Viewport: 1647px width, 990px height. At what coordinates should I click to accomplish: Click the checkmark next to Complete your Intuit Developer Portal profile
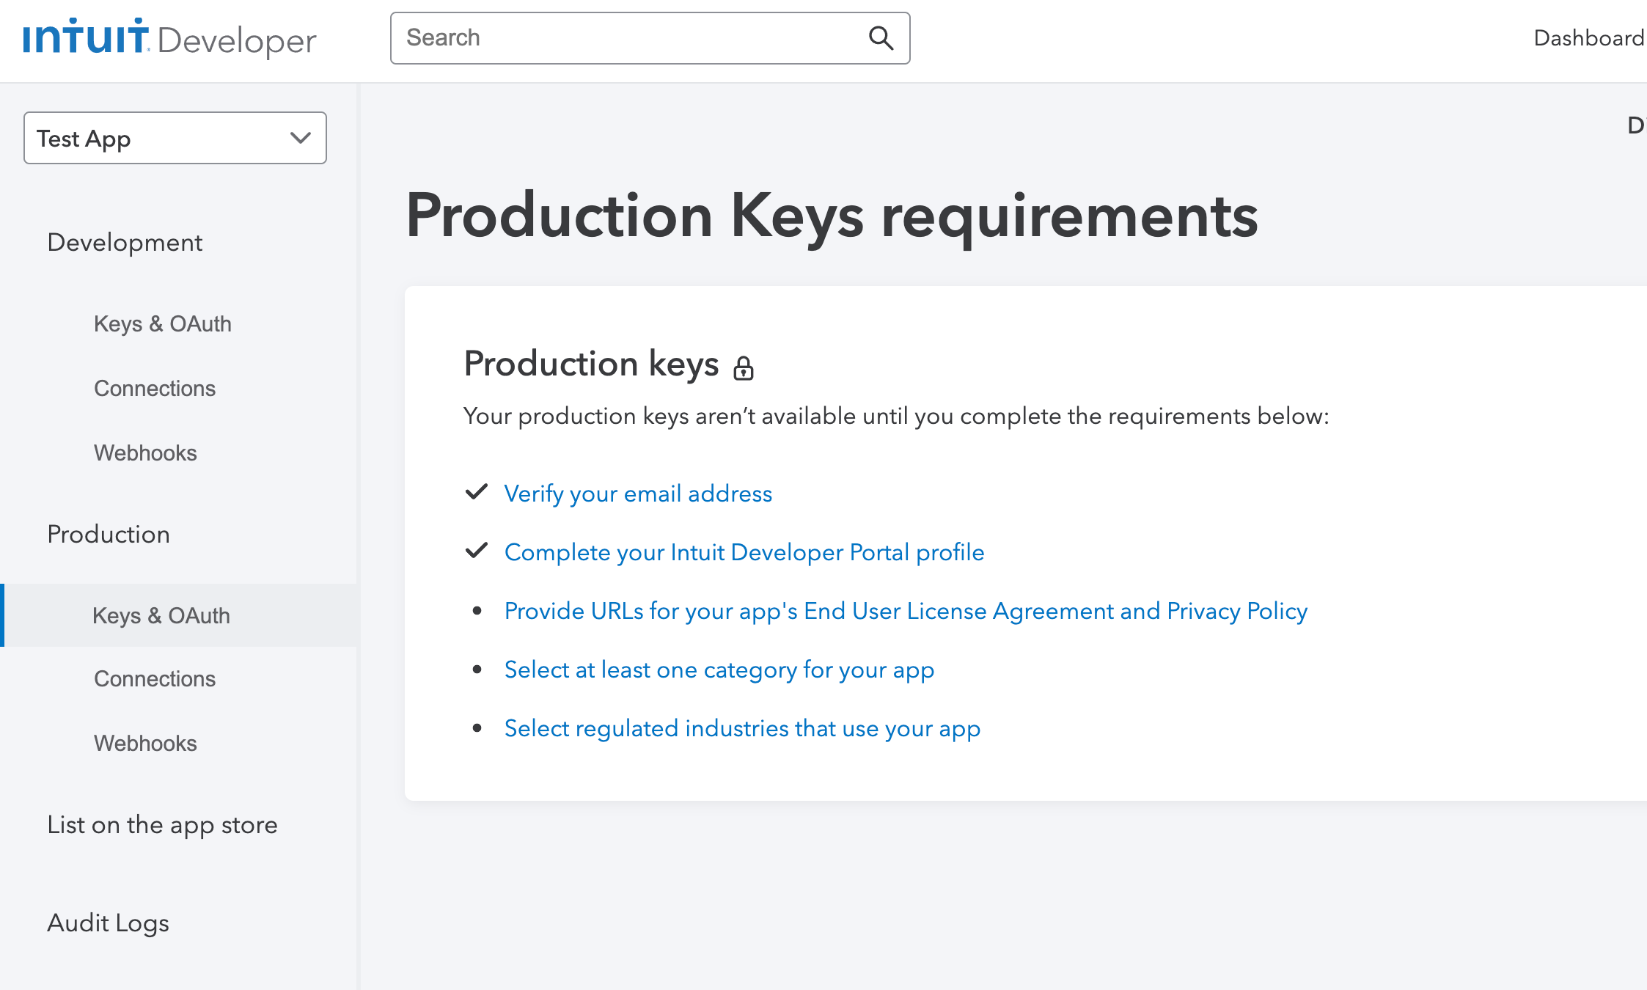477,551
